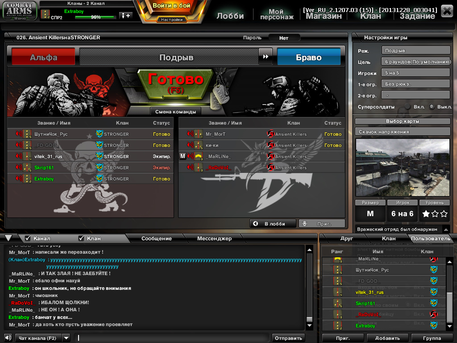Open the Игроки 5 на 5 dropdown
This screenshot has width=457, height=343.
(x=416, y=73)
